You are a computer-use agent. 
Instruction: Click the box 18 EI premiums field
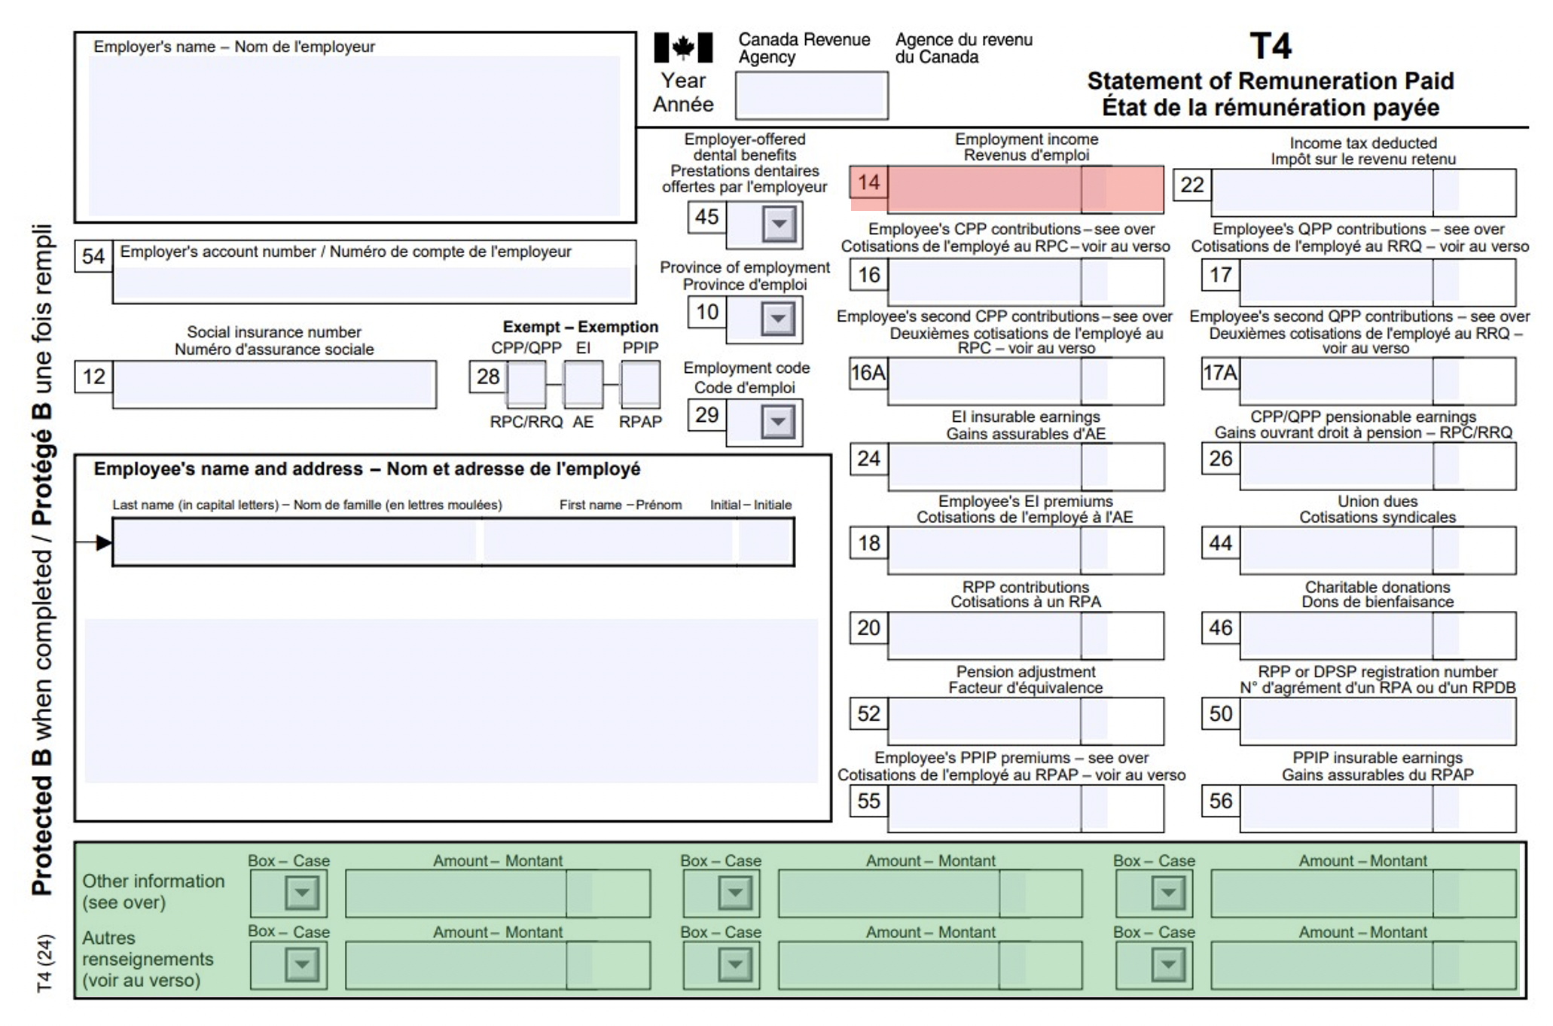click(x=1025, y=551)
